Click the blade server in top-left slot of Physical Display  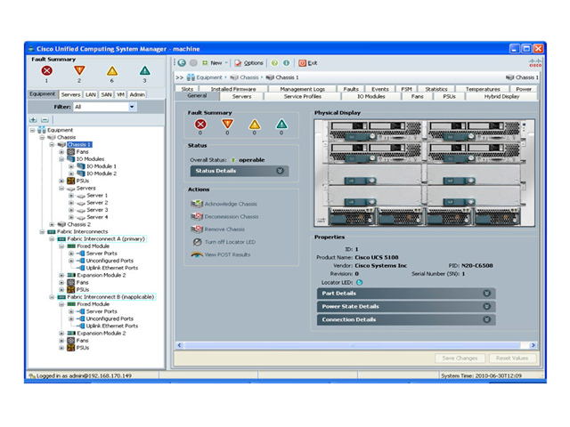click(374, 131)
